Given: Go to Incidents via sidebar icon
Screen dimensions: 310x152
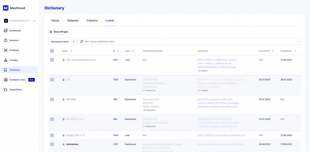Looking at the screenshot, I should (6, 50).
